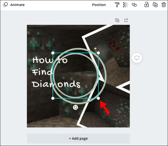168x146 pixels.
Task: Select the 'How to' text line
Action: pos(50,60)
